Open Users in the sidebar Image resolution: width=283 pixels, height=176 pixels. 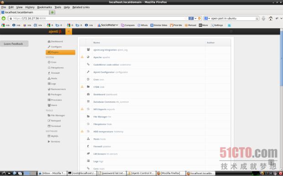click(52, 105)
